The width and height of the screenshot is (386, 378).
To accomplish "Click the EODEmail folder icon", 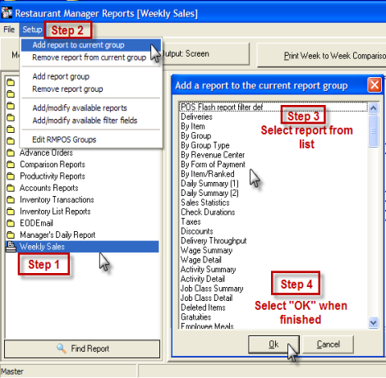I will (11, 223).
